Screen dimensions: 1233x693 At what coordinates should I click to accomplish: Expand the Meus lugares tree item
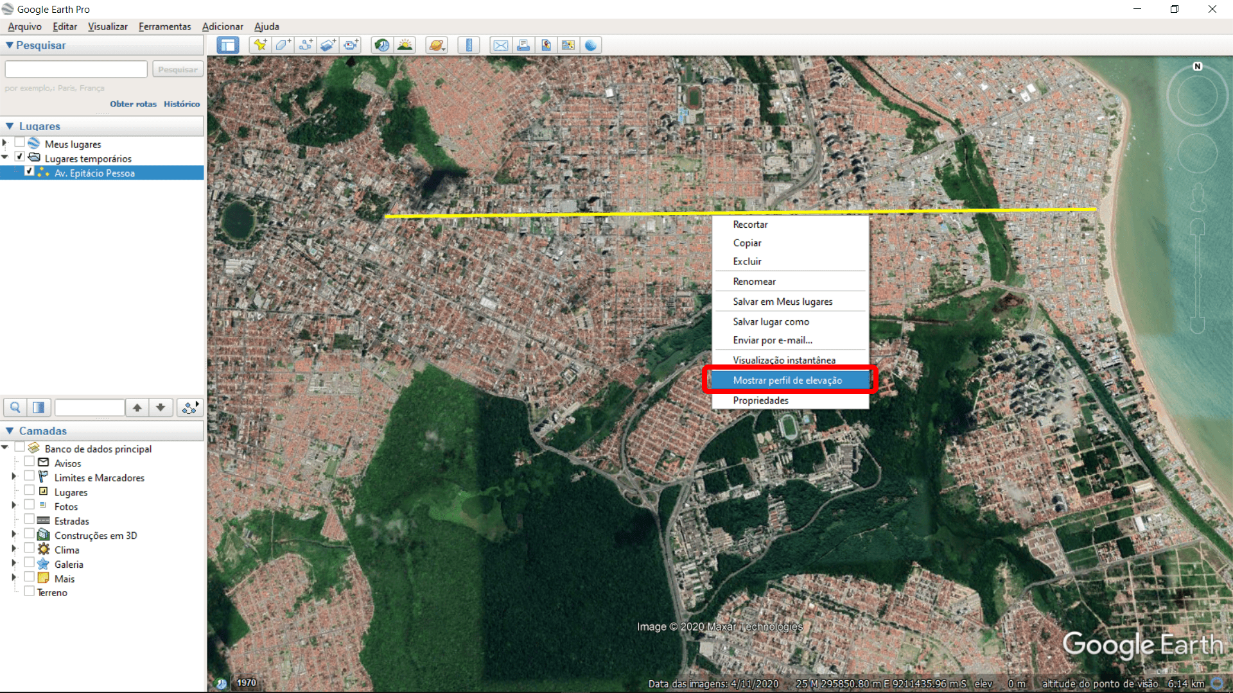[4, 144]
